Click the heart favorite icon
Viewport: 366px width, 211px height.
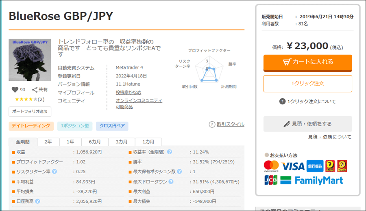[x=15, y=90]
